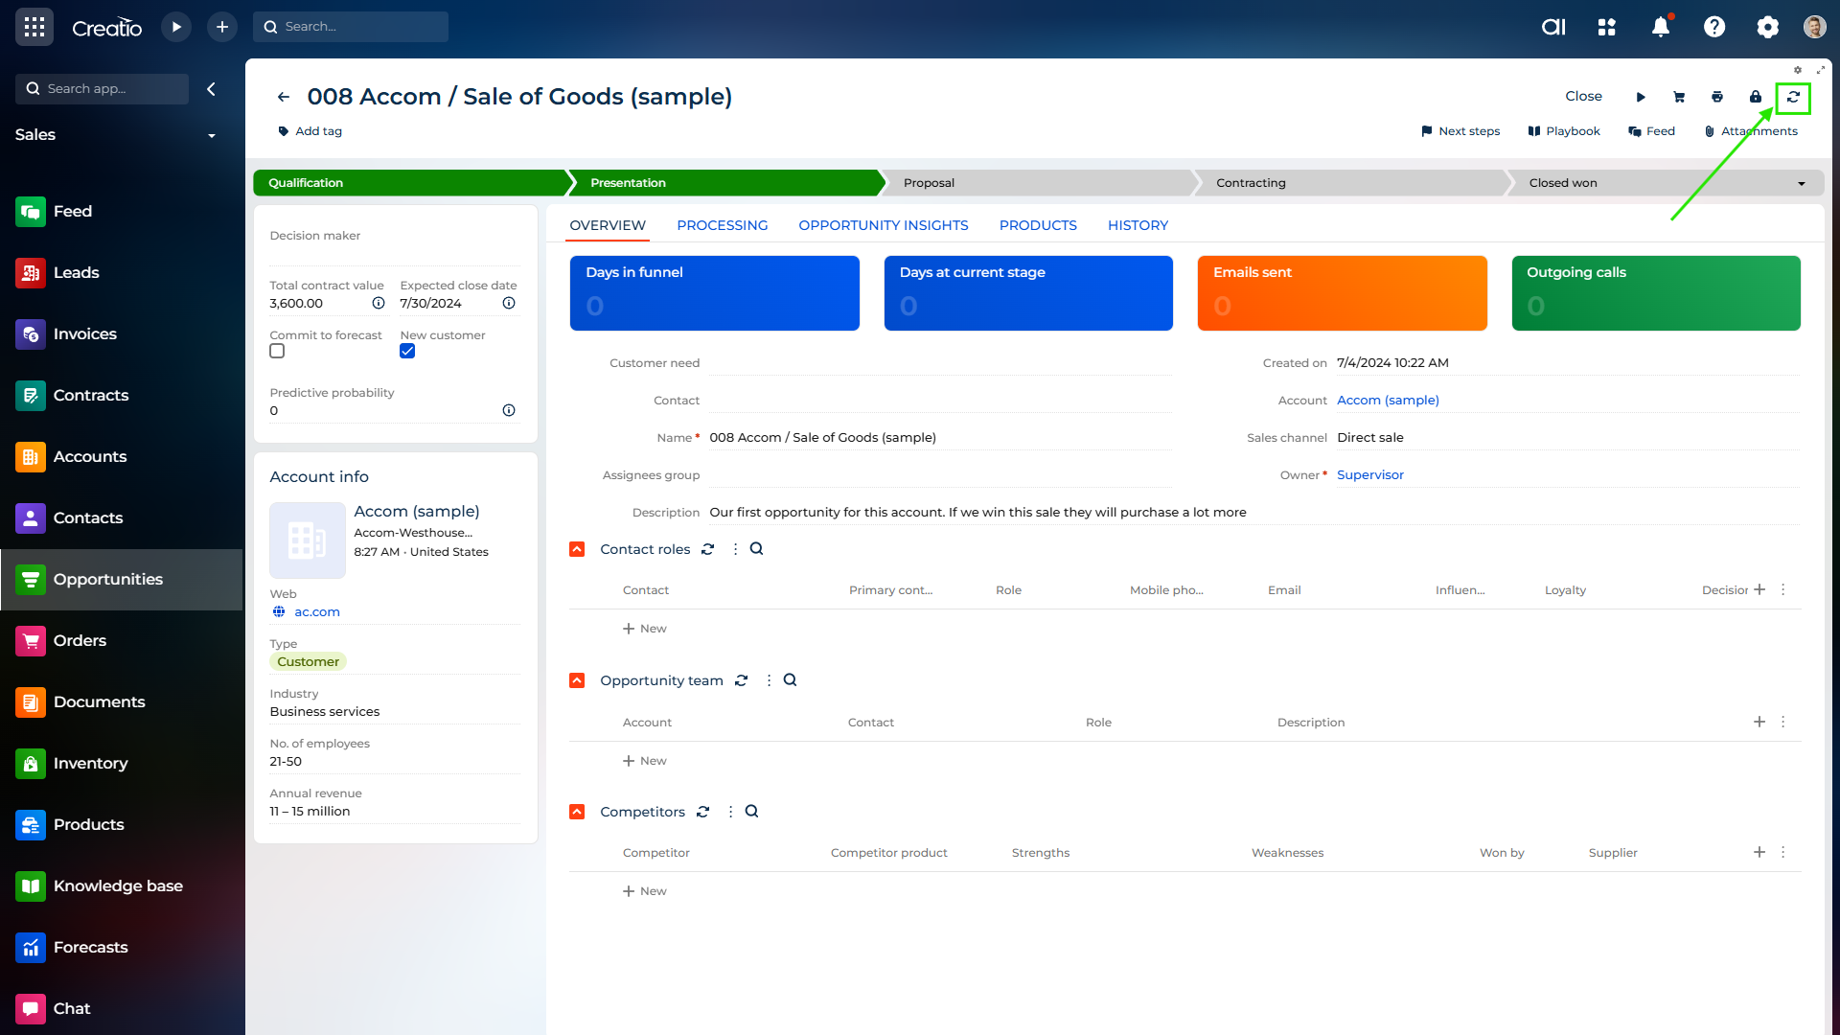Show info for Expected close date
The width and height of the screenshot is (1840, 1035).
pyautogui.click(x=509, y=303)
